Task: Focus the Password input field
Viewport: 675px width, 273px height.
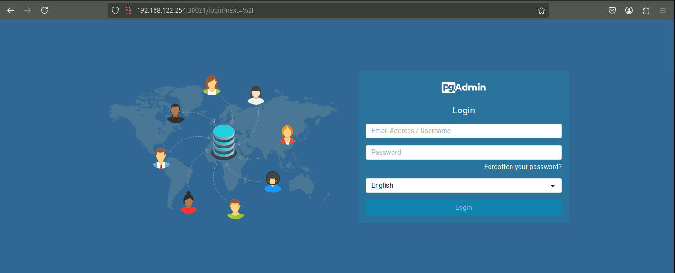Action: tap(463, 152)
